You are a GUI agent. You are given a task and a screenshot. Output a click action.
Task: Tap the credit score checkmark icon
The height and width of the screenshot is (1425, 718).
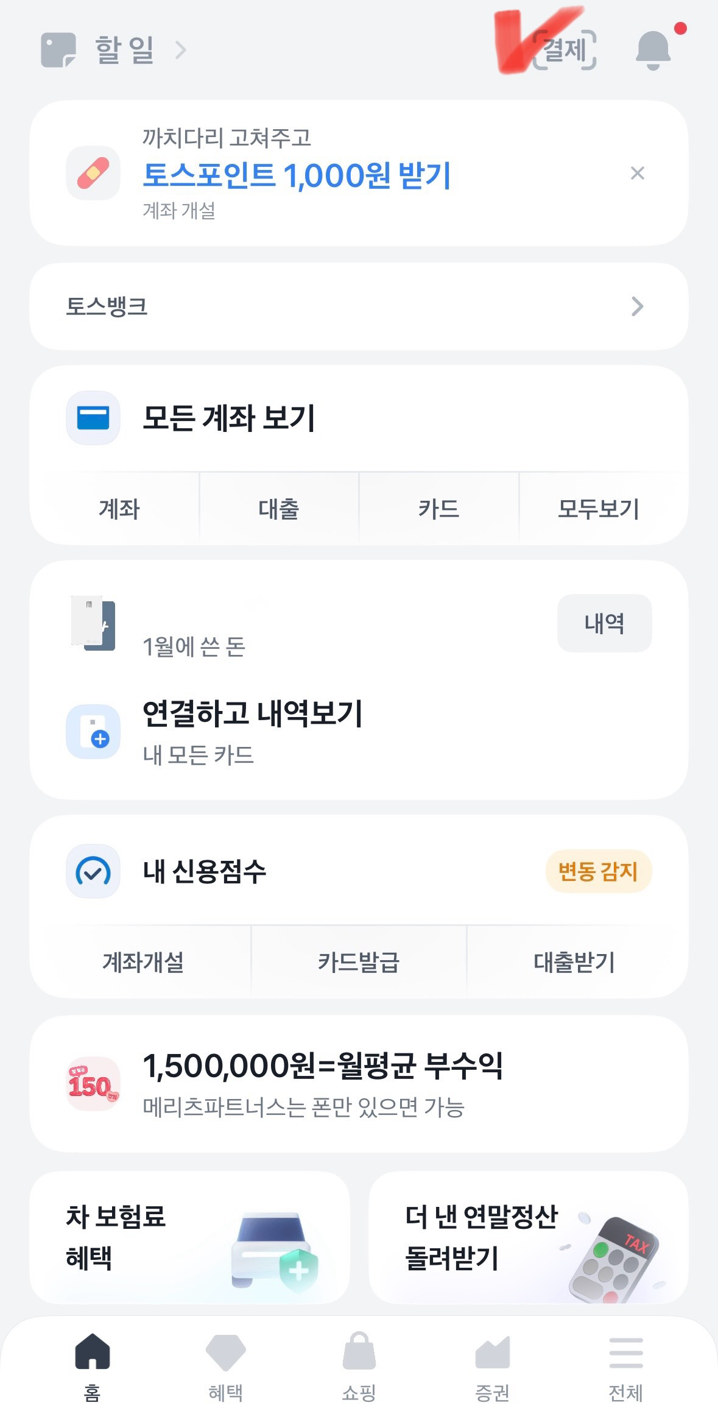(x=93, y=871)
